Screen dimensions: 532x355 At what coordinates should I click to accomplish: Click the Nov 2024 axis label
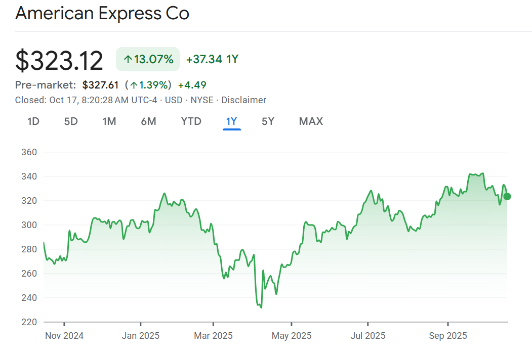[x=64, y=336]
